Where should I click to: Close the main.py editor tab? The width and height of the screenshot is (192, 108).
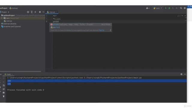[57, 12]
